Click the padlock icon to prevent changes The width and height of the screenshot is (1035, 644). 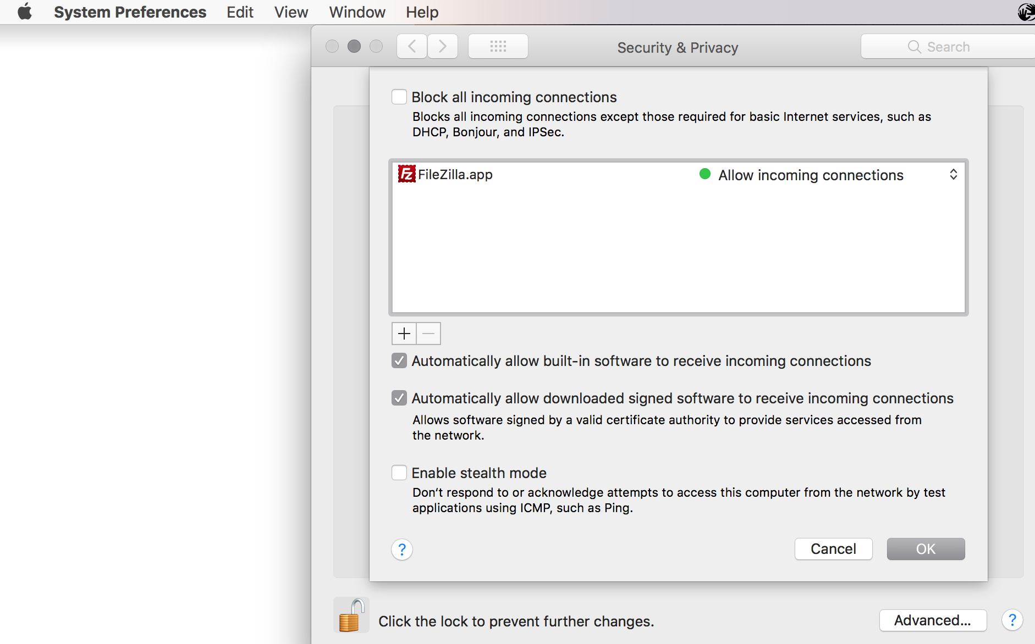tap(351, 616)
